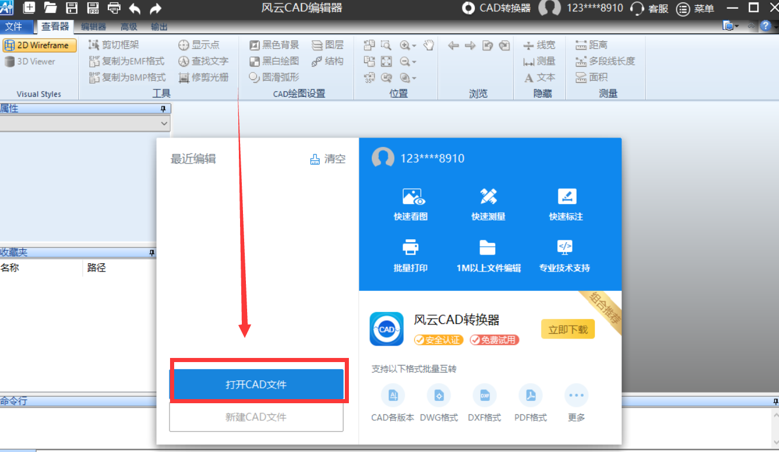Click the fit to window icon
This screenshot has width=779, height=452.
[386, 61]
